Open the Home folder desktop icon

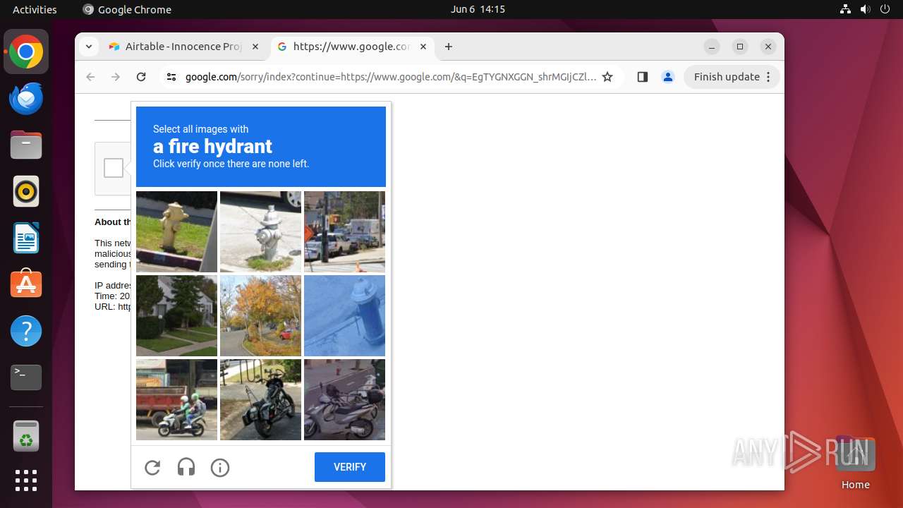[x=855, y=462]
